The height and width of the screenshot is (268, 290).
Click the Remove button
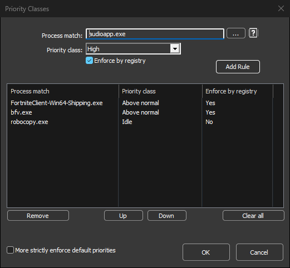click(38, 216)
